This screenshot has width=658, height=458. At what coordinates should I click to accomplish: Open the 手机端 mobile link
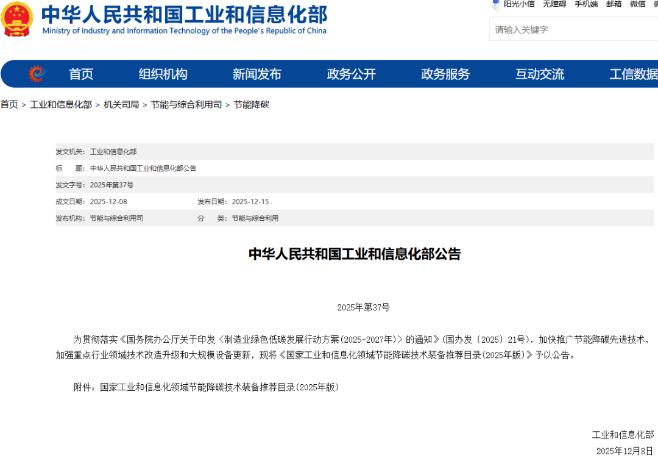[586, 4]
